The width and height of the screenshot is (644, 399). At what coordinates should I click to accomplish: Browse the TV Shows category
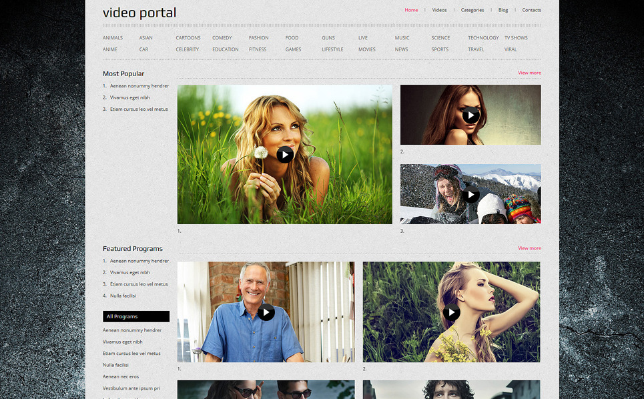pyautogui.click(x=515, y=38)
